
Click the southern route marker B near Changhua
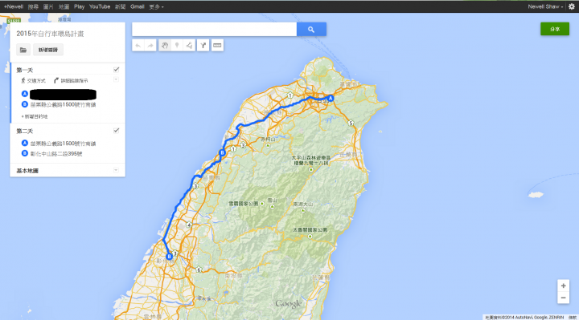(170, 257)
